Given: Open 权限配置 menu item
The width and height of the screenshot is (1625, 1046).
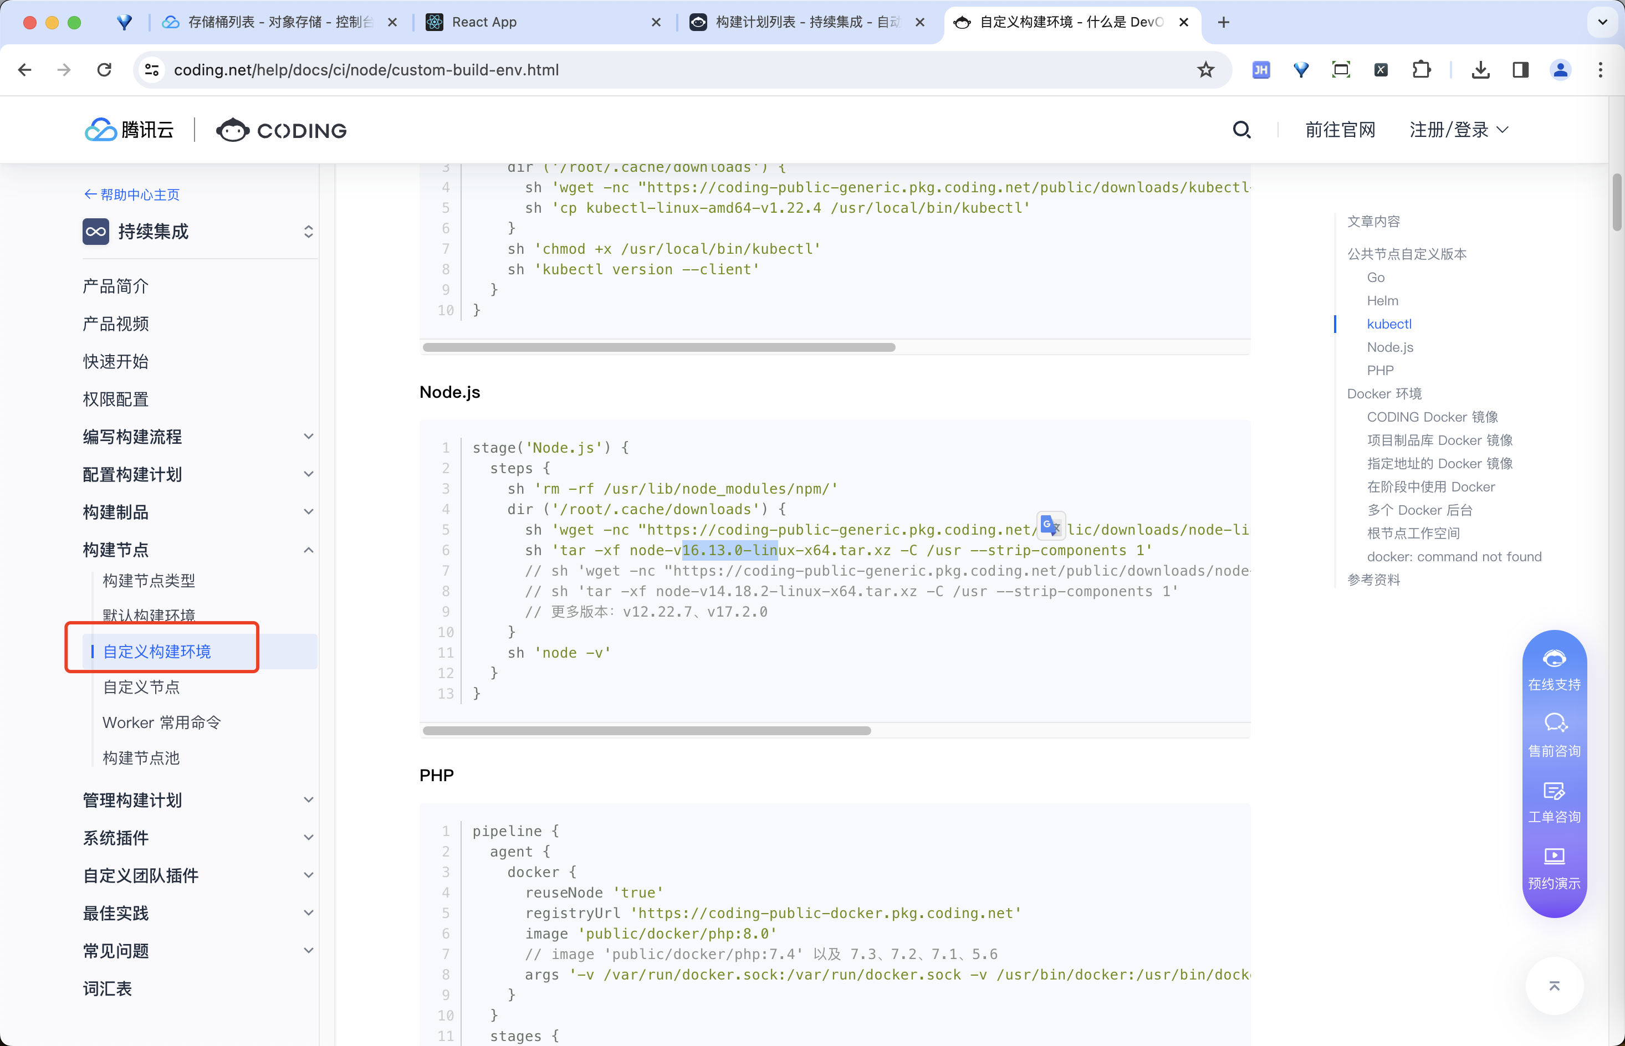Looking at the screenshot, I should point(115,399).
